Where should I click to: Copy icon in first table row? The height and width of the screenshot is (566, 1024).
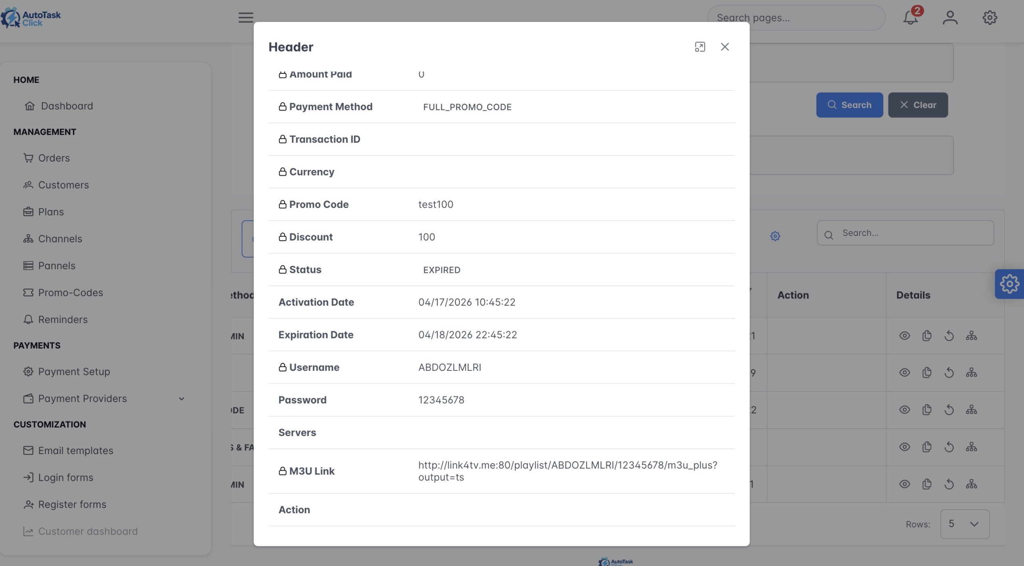927,336
